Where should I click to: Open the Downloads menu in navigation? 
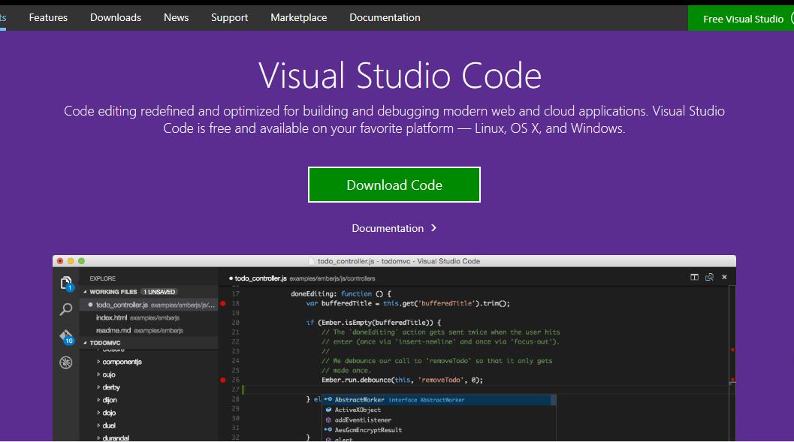(116, 18)
